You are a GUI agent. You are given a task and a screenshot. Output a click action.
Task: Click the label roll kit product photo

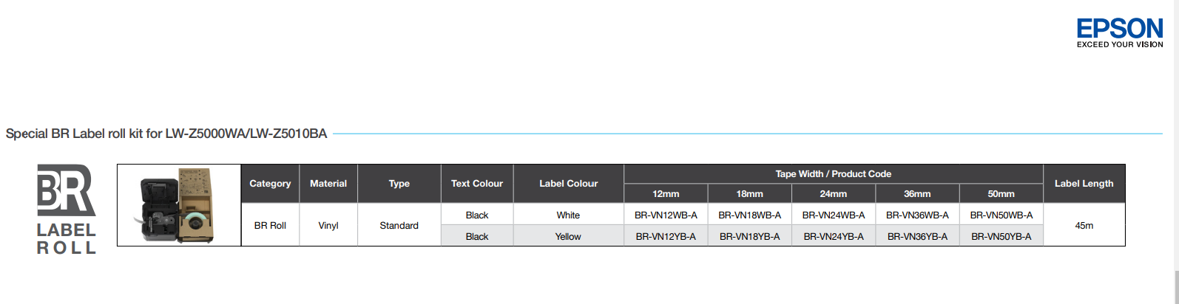pyautogui.click(x=179, y=205)
